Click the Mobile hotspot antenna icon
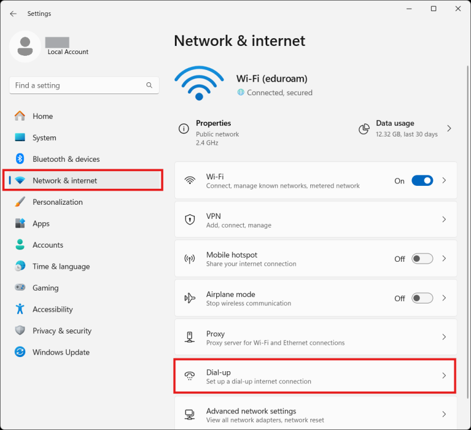The width and height of the screenshot is (471, 430). tap(190, 258)
